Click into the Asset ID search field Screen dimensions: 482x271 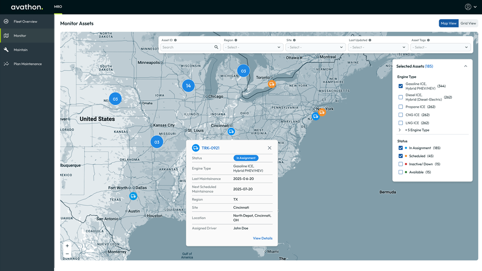point(187,47)
